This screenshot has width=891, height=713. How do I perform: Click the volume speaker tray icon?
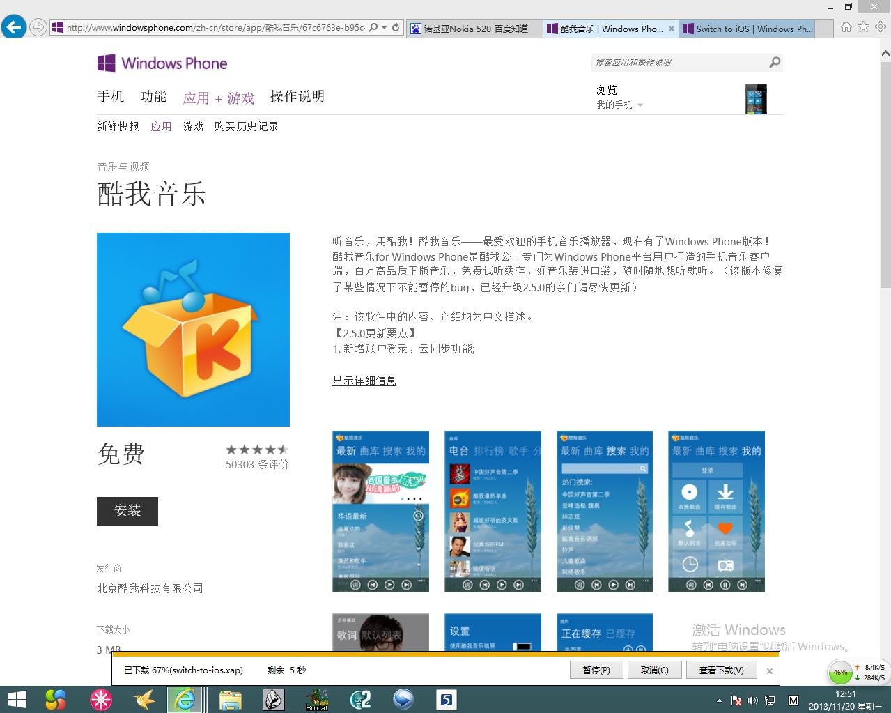pos(753,700)
